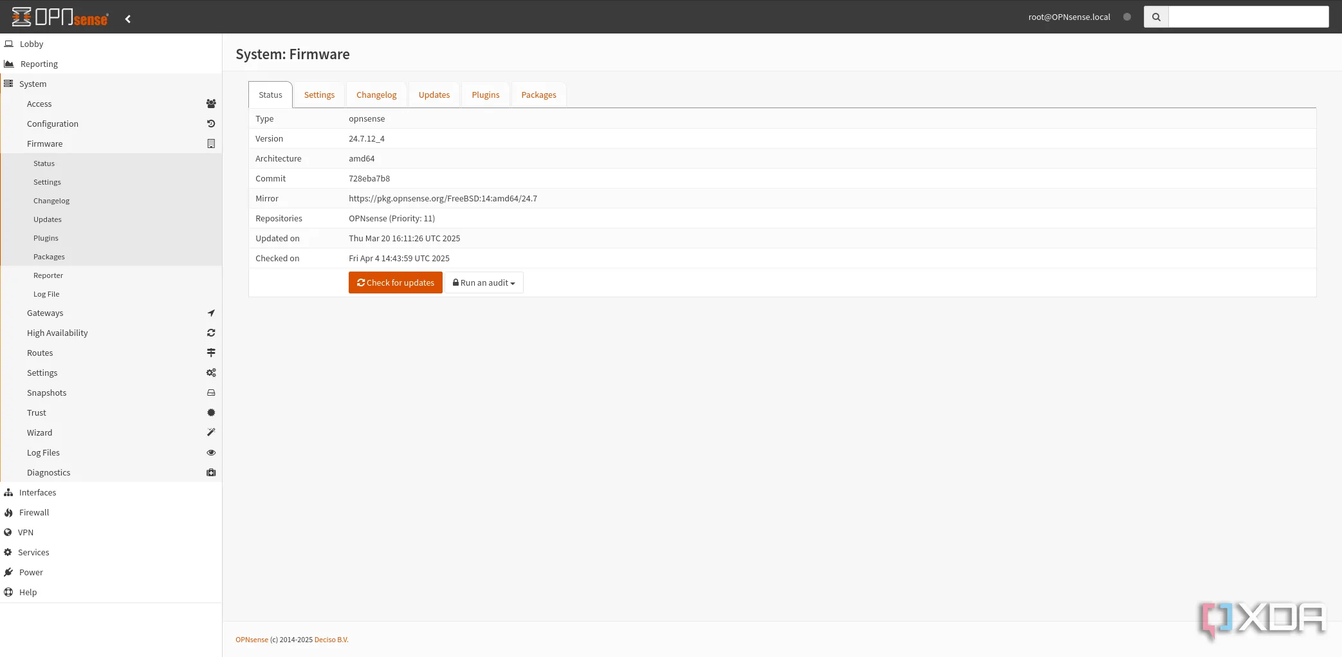Click the System server icon
1342x657 pixels.
point(8,84)
